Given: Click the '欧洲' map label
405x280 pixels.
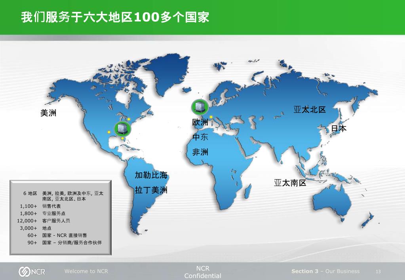Looking at the screenshot, I should click(200, 122).
